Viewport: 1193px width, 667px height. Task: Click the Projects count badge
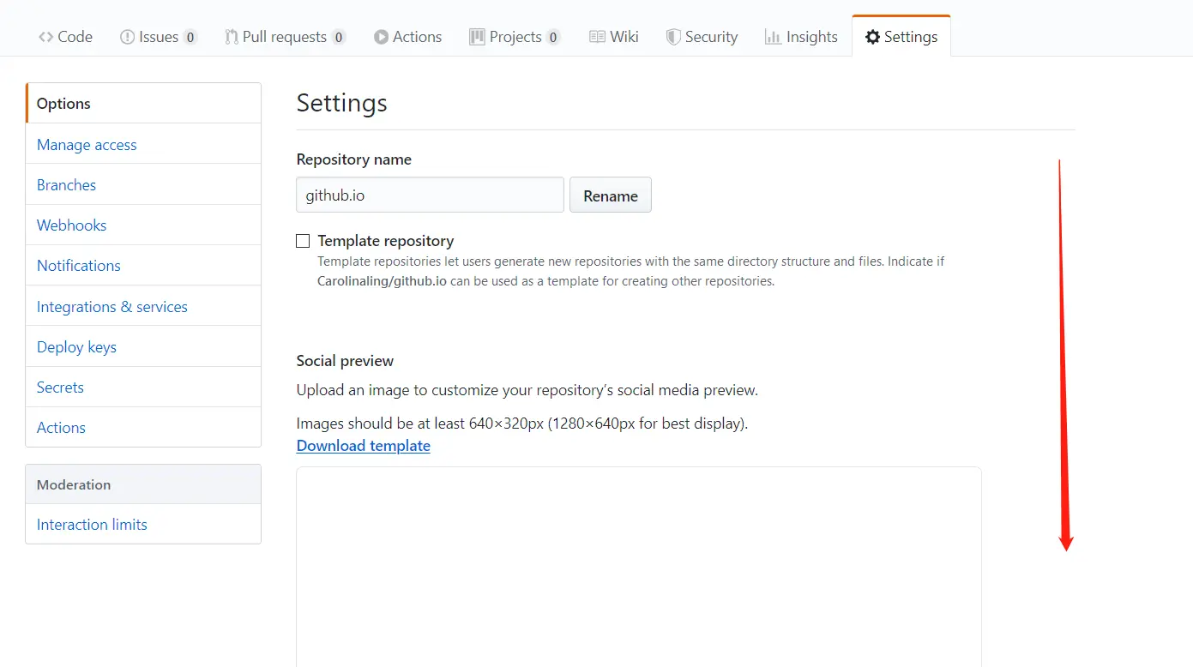(x=553, y=37)
